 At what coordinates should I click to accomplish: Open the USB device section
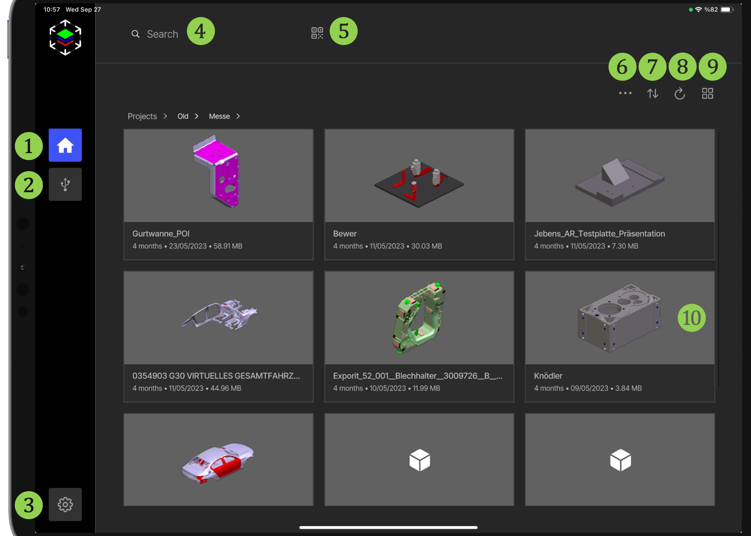click(65, 184)
